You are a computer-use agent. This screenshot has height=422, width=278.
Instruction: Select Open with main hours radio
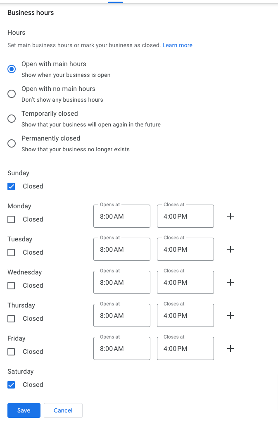pyautogui.click(x=12, y=69)
